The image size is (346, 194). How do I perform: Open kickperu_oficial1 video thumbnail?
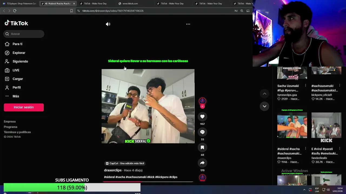click(326, 71)
